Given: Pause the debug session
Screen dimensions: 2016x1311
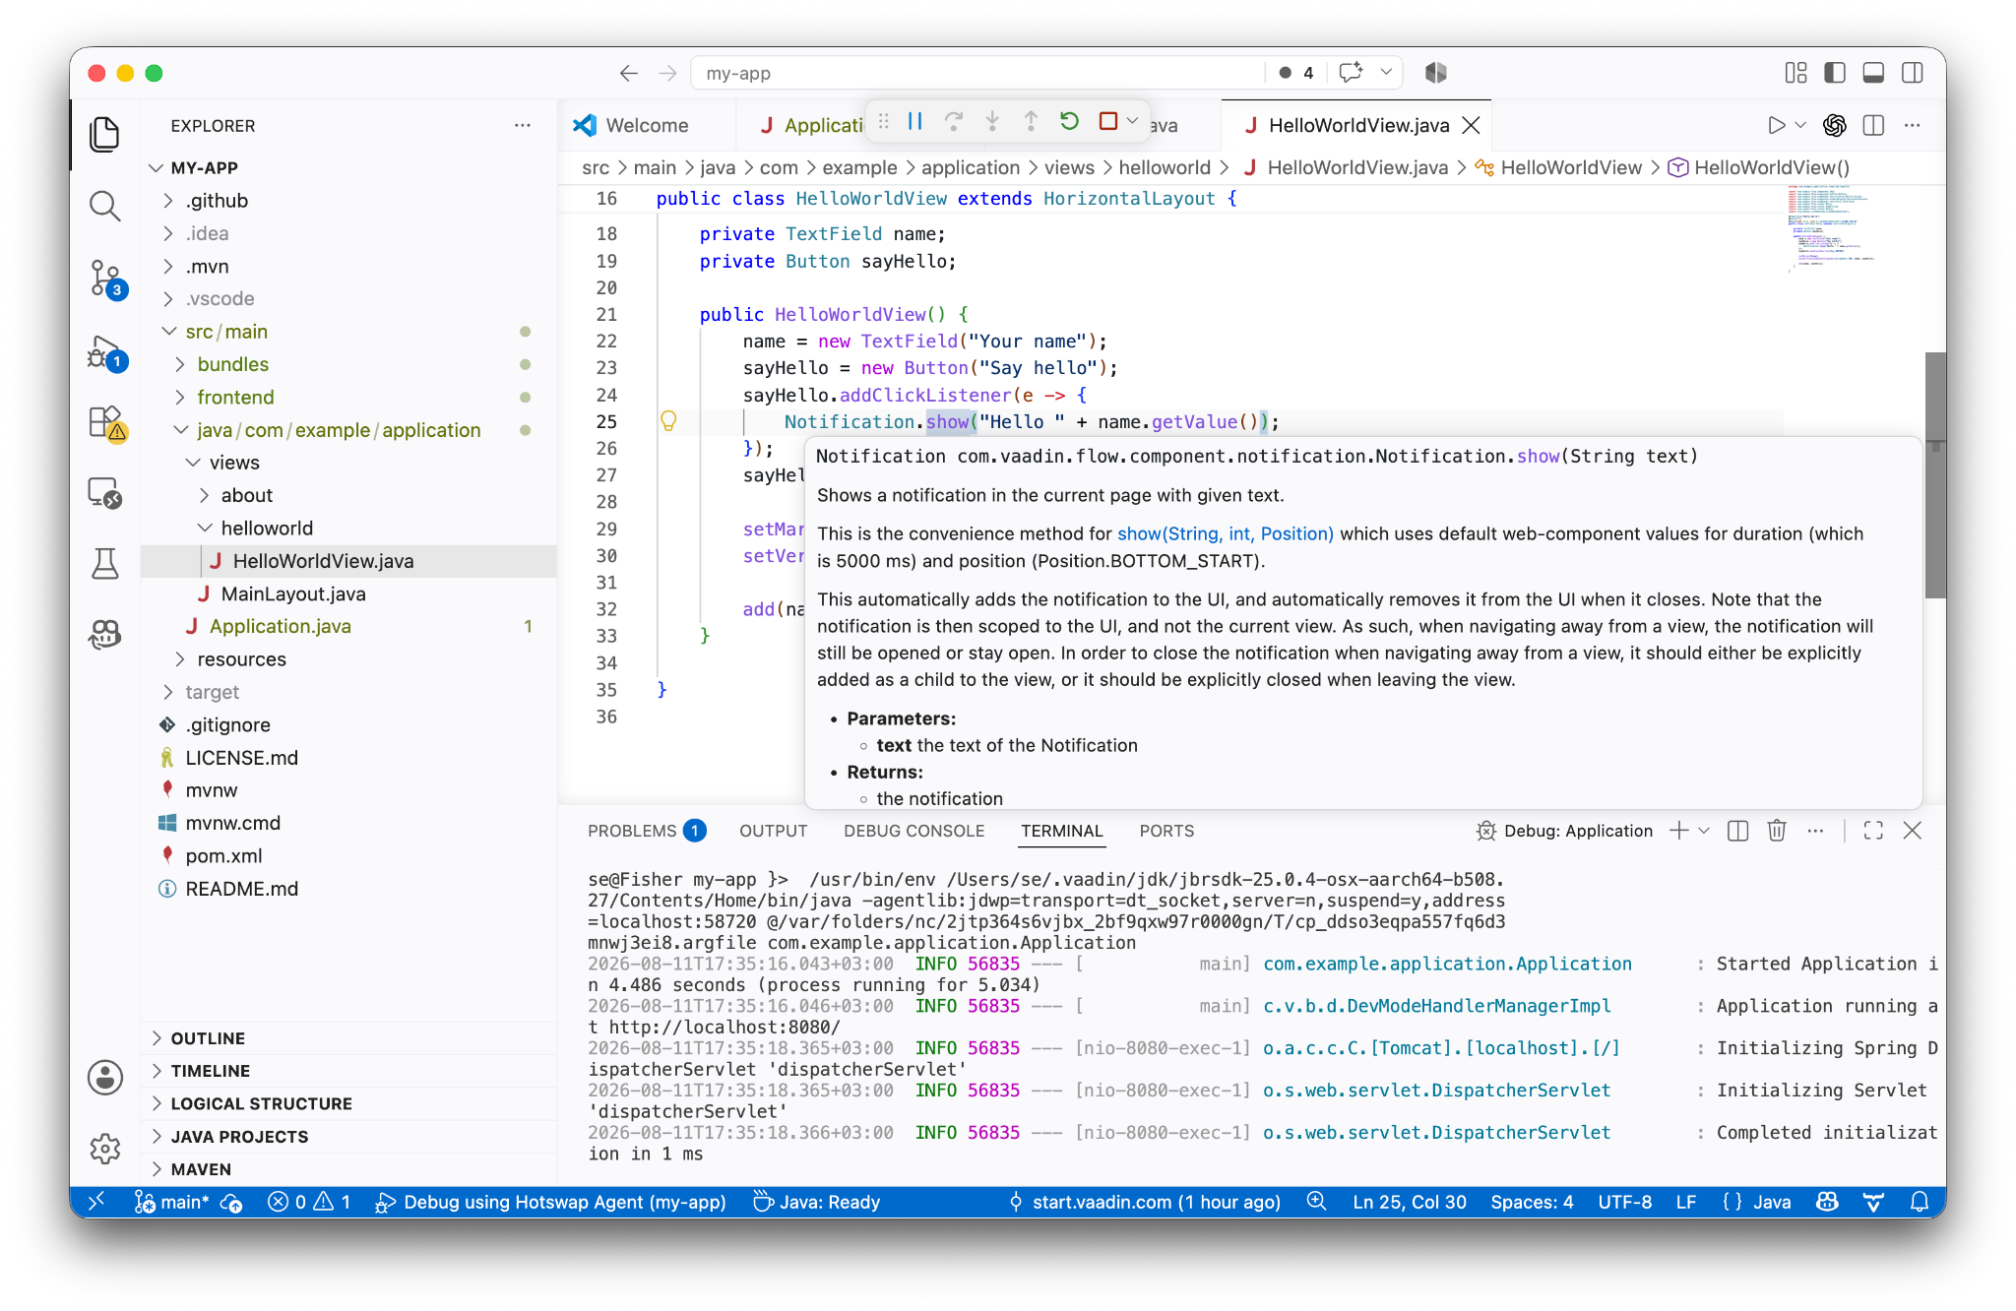Looking at the screenshot, I should (x=915, y=121).
